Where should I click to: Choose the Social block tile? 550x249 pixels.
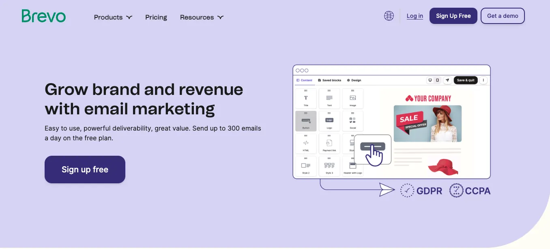click(353, 121)
